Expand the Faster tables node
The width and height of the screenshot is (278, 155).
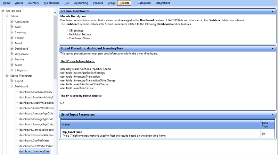(x=11, y=65)
